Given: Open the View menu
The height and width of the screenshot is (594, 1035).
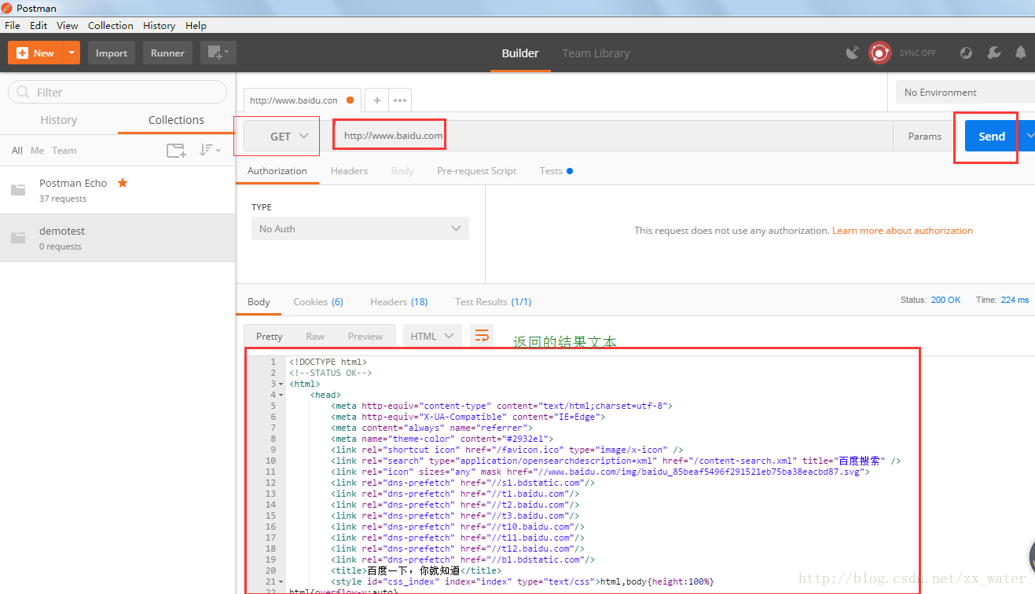Looking at the screenshot, I should tap(68, 25).
